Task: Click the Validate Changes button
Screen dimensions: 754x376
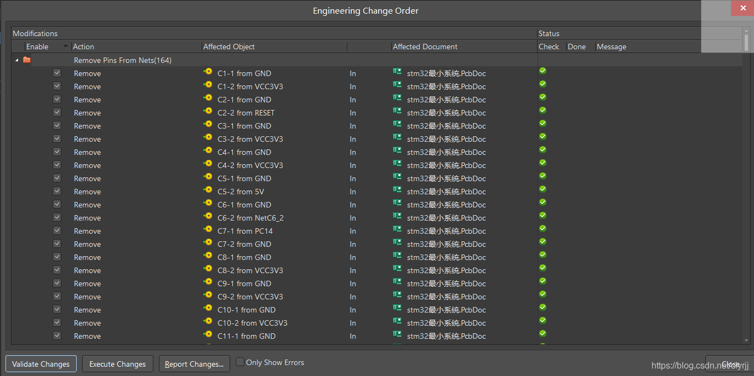Action: tap(41, 364)
